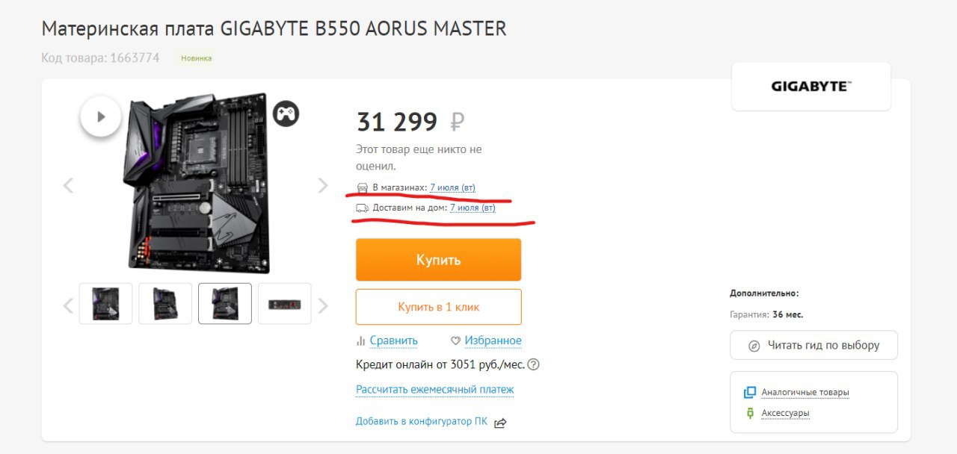Click the gamepad gaming badge icon
Image resolution: width=957 pixels, height=454 pixels.
point(286,113)
